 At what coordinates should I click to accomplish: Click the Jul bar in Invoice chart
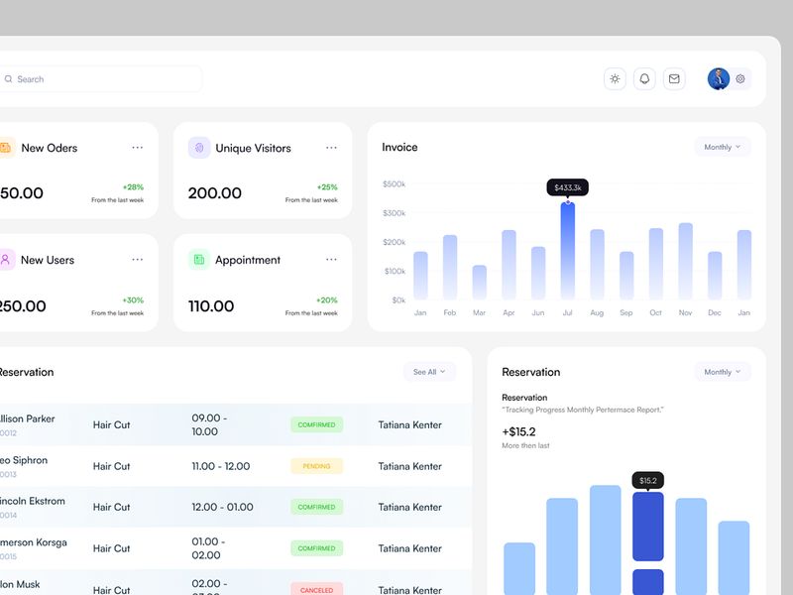pyautogui.click(x=567, y=251)
